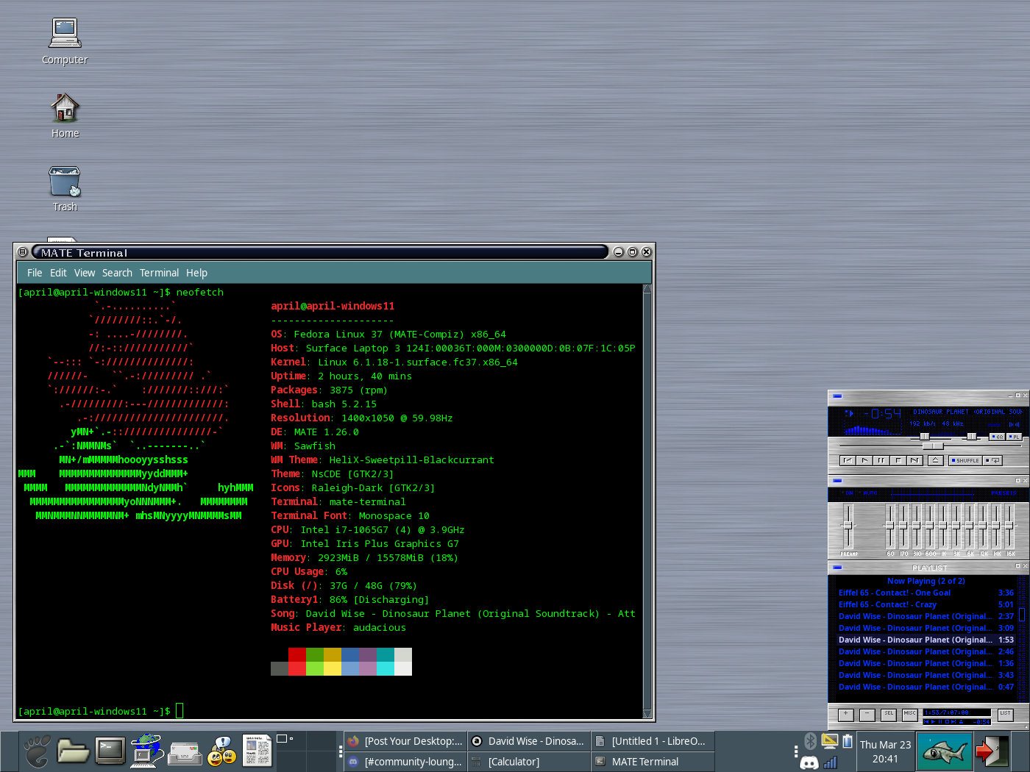Open the File menu in MATE Terminal
Viewport: 1030px width, 772px height.
[x=35, y=273]
